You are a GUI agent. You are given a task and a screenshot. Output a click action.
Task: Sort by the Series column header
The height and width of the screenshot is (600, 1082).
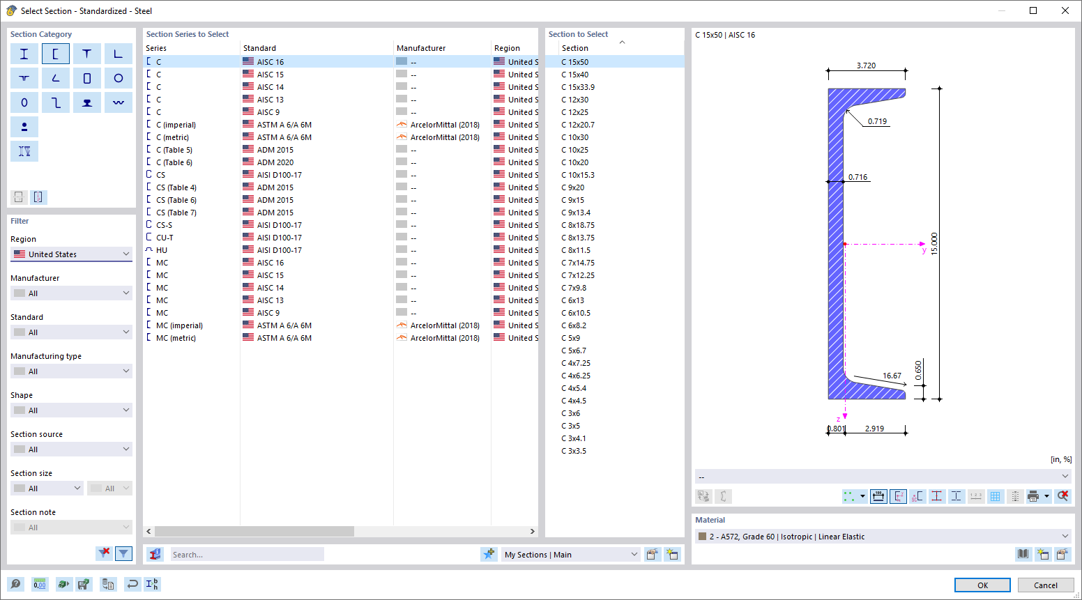click(x=192, y=48)
